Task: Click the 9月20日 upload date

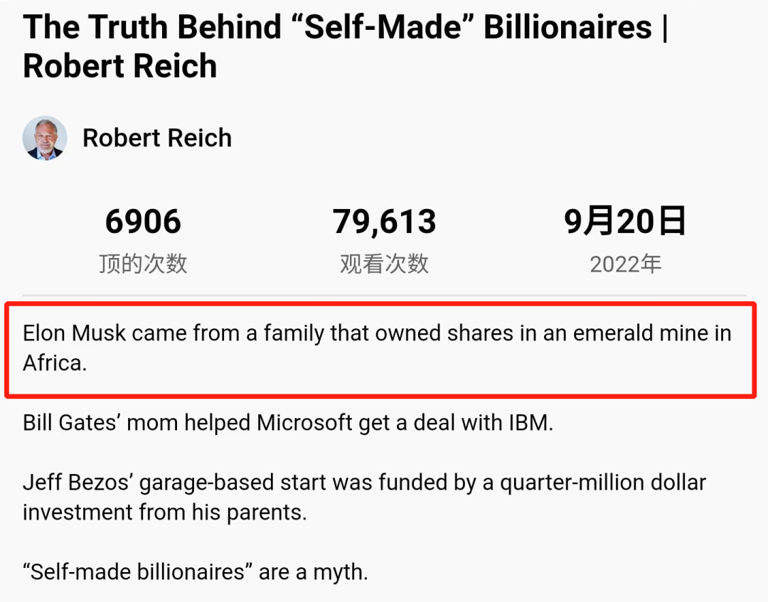Action: pos(625,222)
